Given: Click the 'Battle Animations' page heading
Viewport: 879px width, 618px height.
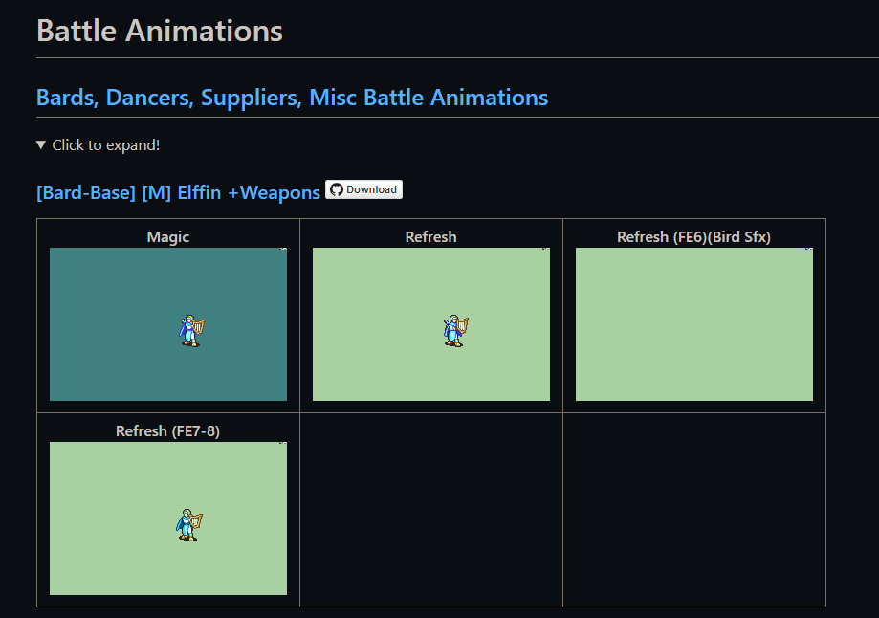Looking at the screenshot, I should pyautogui.click(x=160, y=31).
